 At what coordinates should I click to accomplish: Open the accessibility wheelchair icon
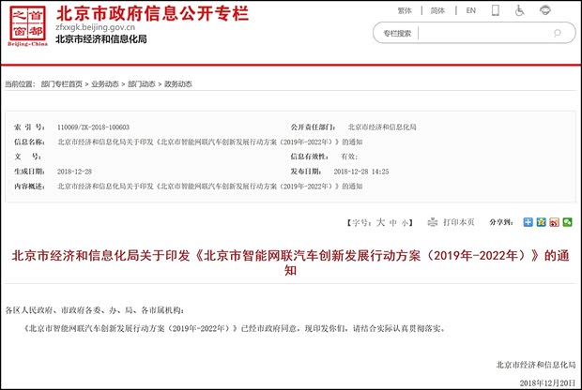[520, 10]
